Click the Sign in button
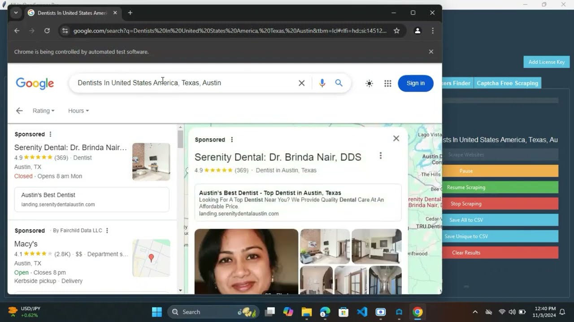Screen dimensions: 574x322 (416, 83)
